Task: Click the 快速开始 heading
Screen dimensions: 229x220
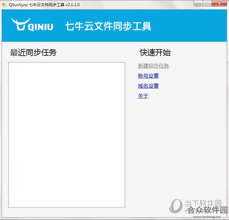Action: 155,52
